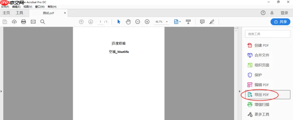Click the 空城_Westlife text in document
Screen dimensions: 293x120
pyautogui.click(x=119, y=52)
